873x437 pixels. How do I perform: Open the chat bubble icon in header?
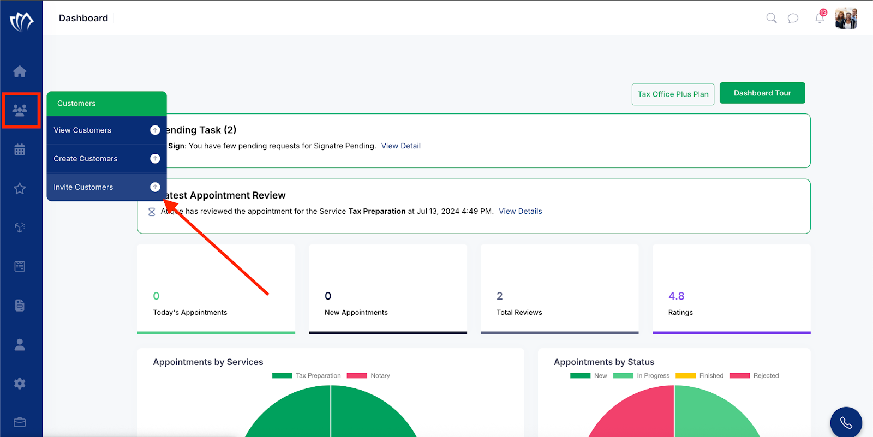click(x=793, y=18)
